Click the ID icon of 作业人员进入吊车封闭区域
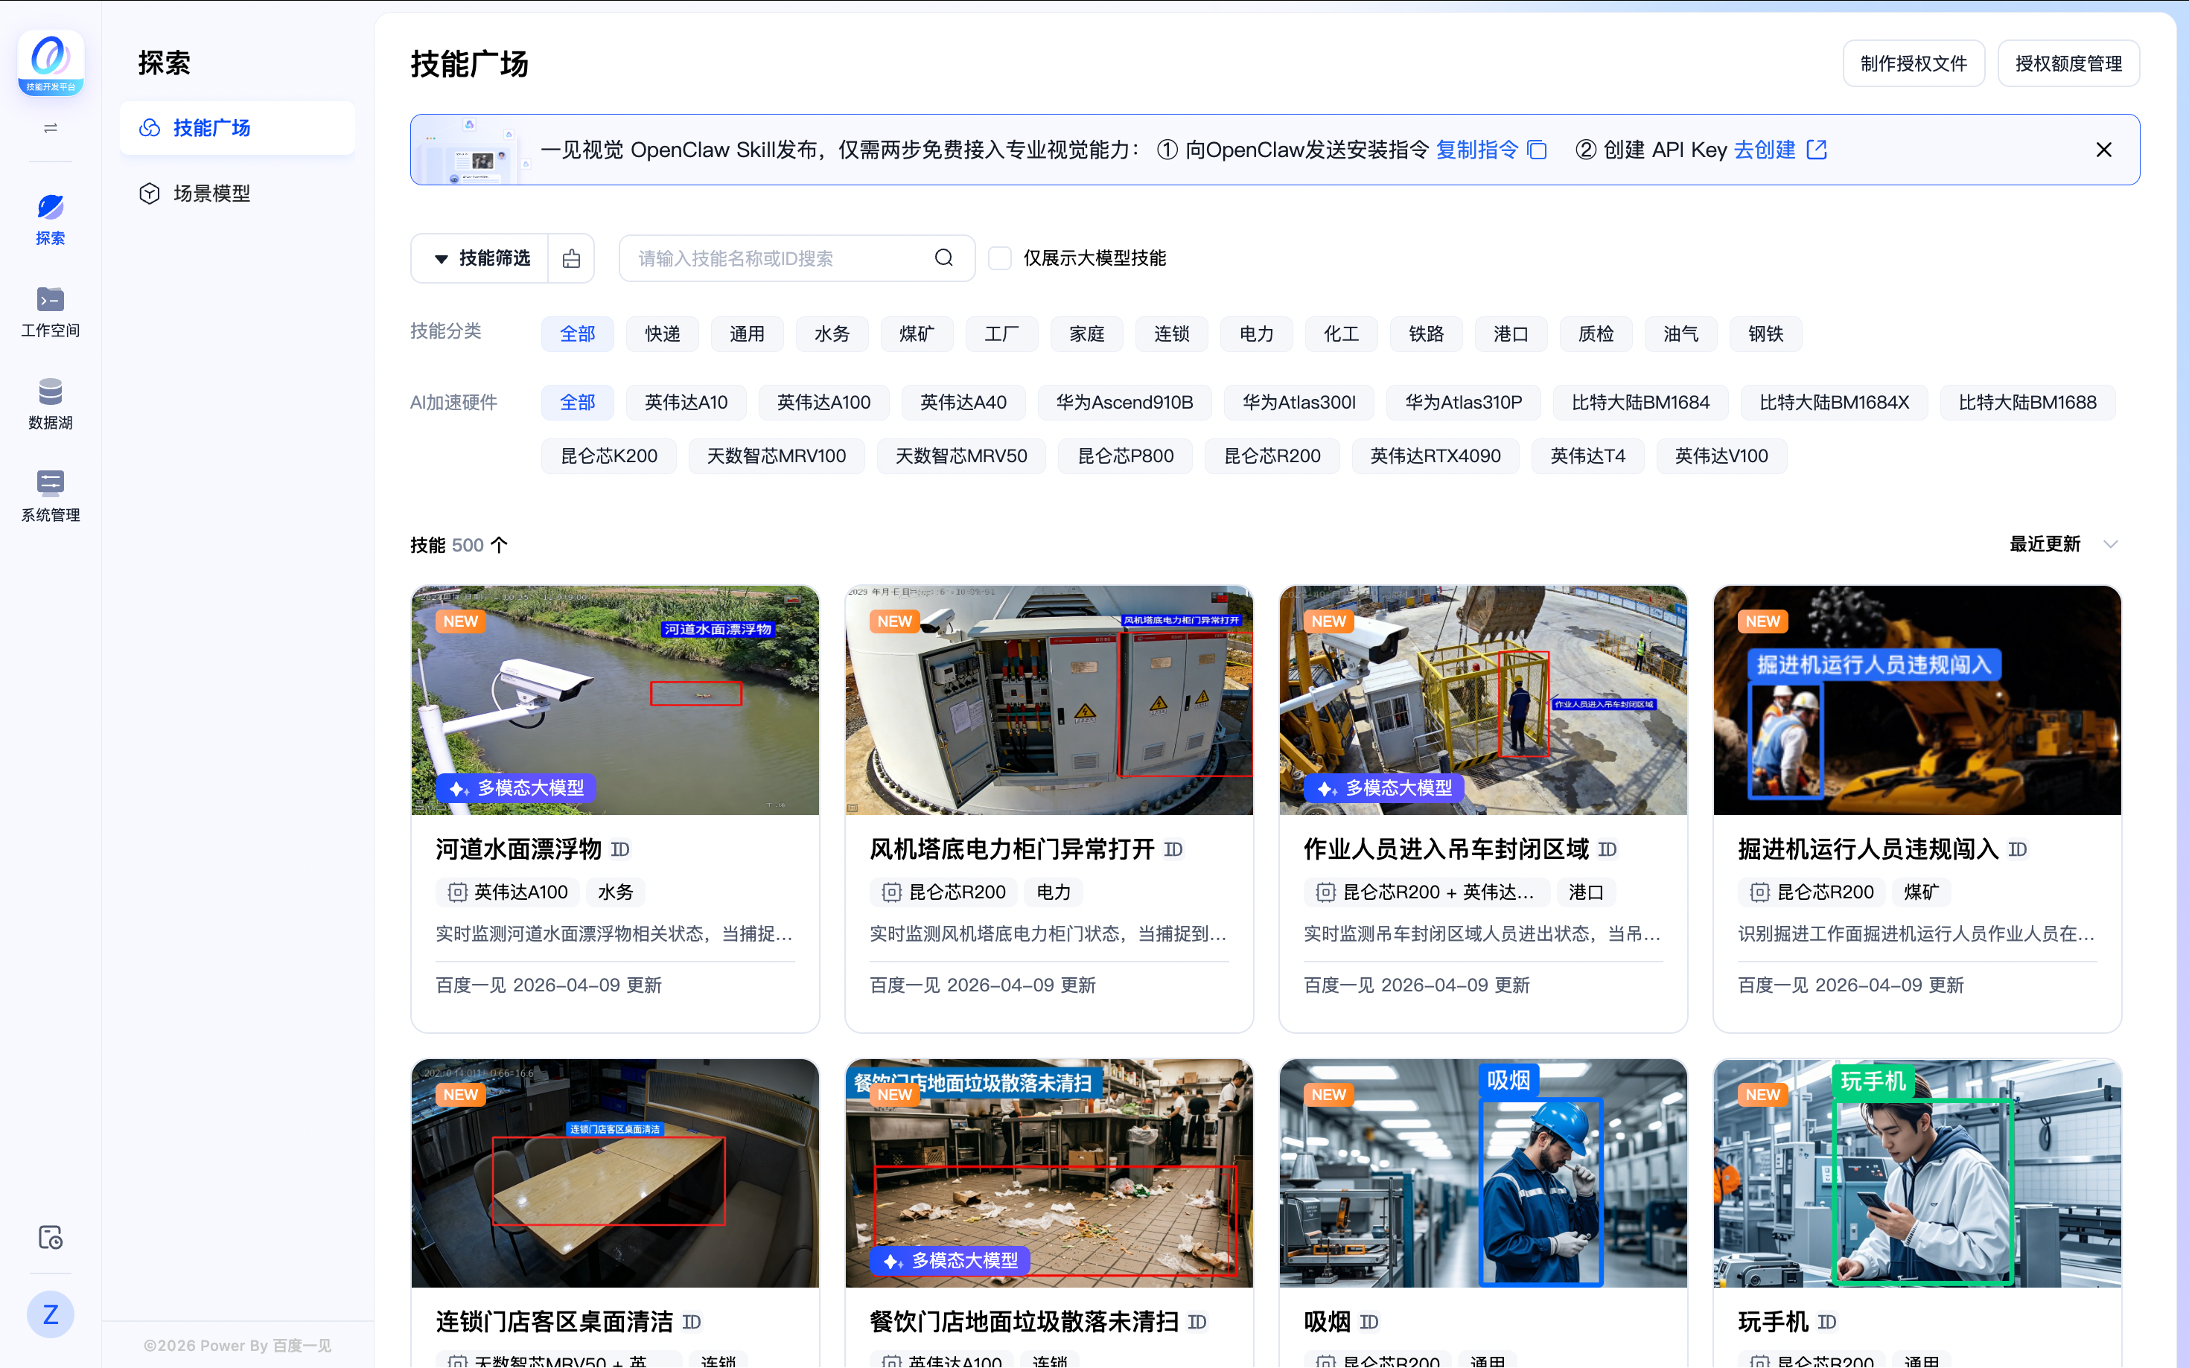The height and width of the screenshot is (1368, 2189). click(1608, 848)
